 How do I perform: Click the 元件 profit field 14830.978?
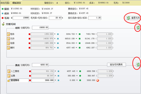point(42,39)
